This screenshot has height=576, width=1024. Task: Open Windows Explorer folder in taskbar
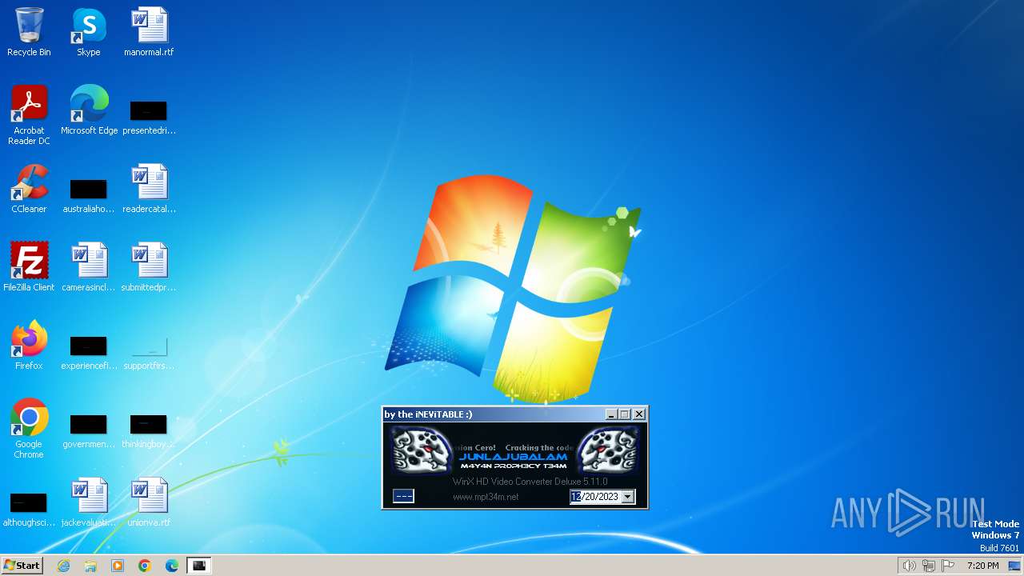coord(90,566)
